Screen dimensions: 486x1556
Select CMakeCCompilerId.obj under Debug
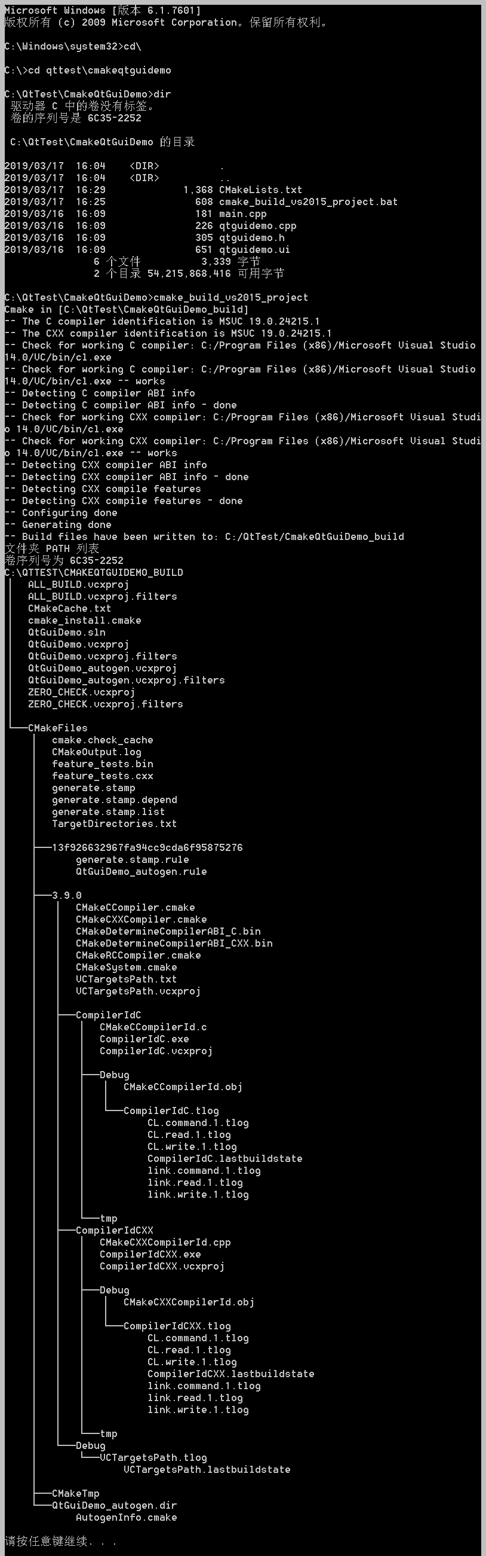[183, 1087]
